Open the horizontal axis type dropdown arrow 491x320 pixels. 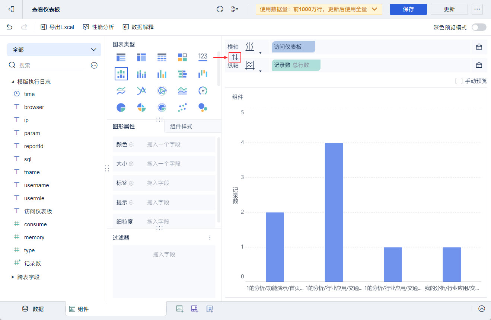pos(260,53)
